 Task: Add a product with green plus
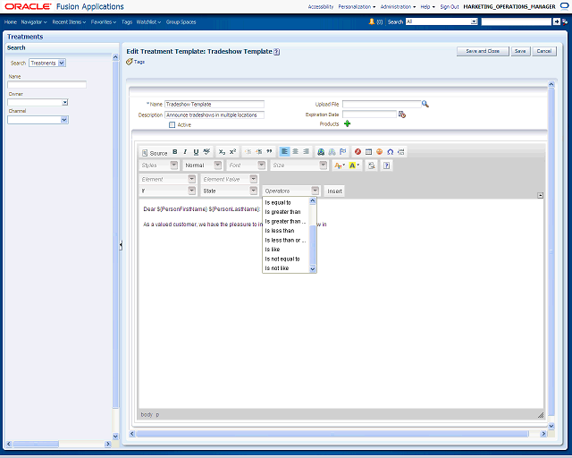click(348, 123)
